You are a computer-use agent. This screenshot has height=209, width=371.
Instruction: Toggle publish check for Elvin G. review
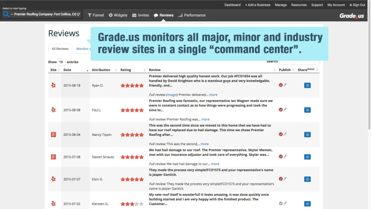(281, 179)
